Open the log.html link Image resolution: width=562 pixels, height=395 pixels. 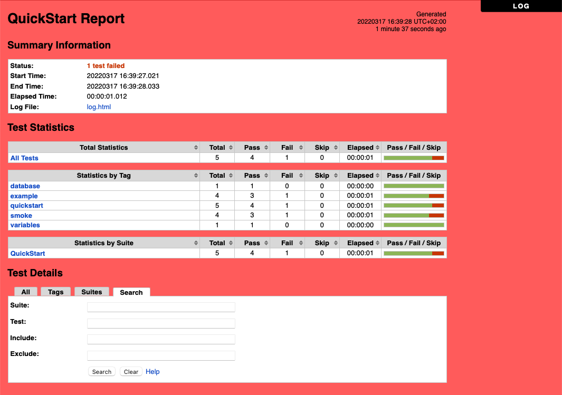click(x=99, y=107)
